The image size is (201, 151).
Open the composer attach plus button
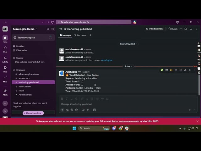coord(62,110)
